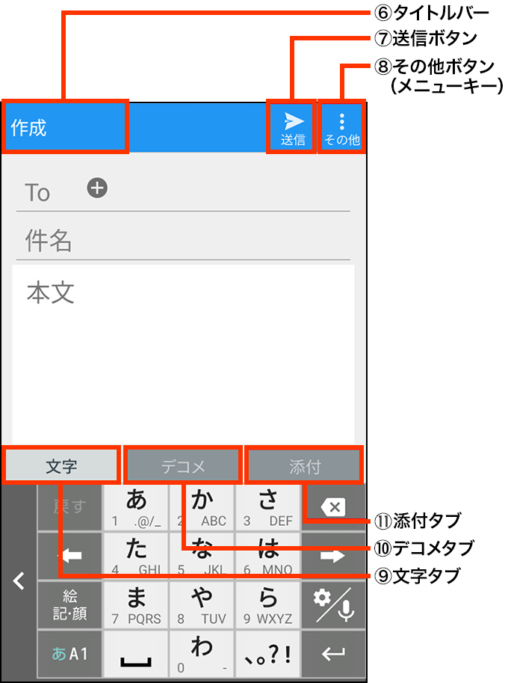Tap the 送信 send button
Viewport: 505px width, 683px height.
(x=292, y=127)
